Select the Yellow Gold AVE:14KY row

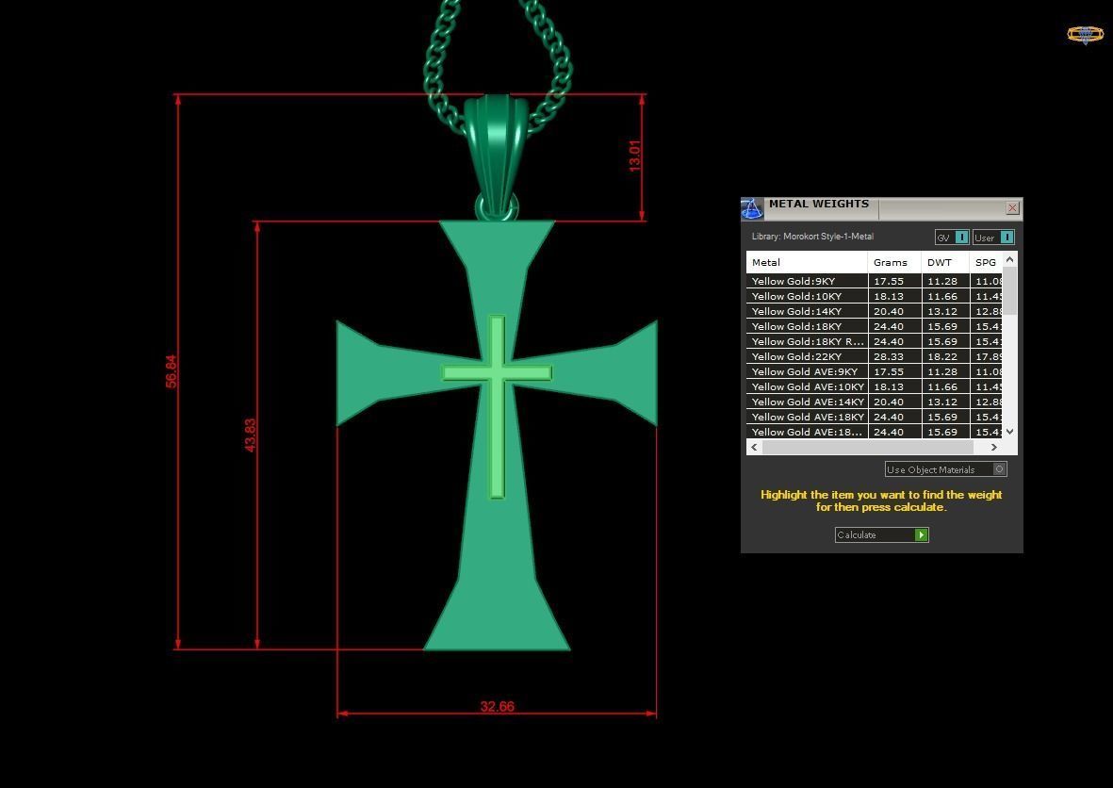pyautogui.click(x=874, y=402)
